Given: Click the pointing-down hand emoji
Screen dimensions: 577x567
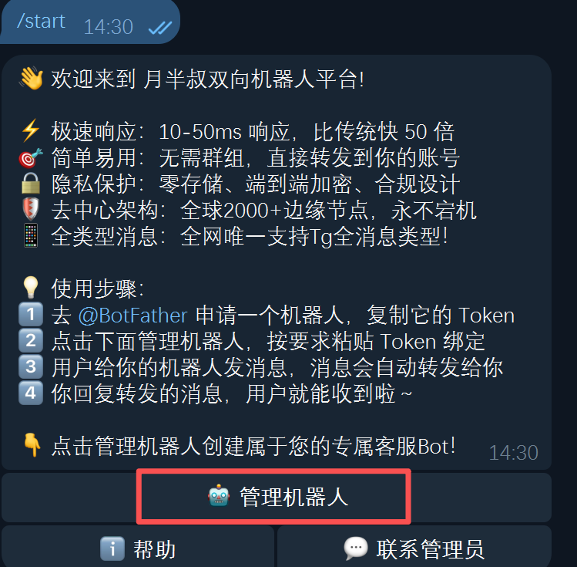Looking at the screenshot, I should pos(32,445).
